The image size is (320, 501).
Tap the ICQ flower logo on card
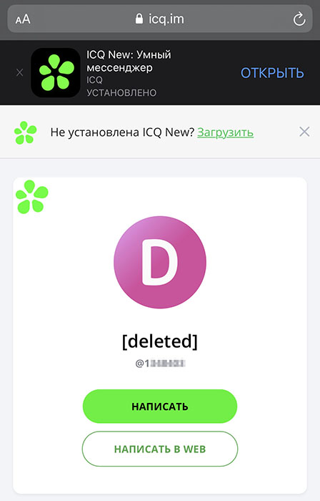click(32, 197)
